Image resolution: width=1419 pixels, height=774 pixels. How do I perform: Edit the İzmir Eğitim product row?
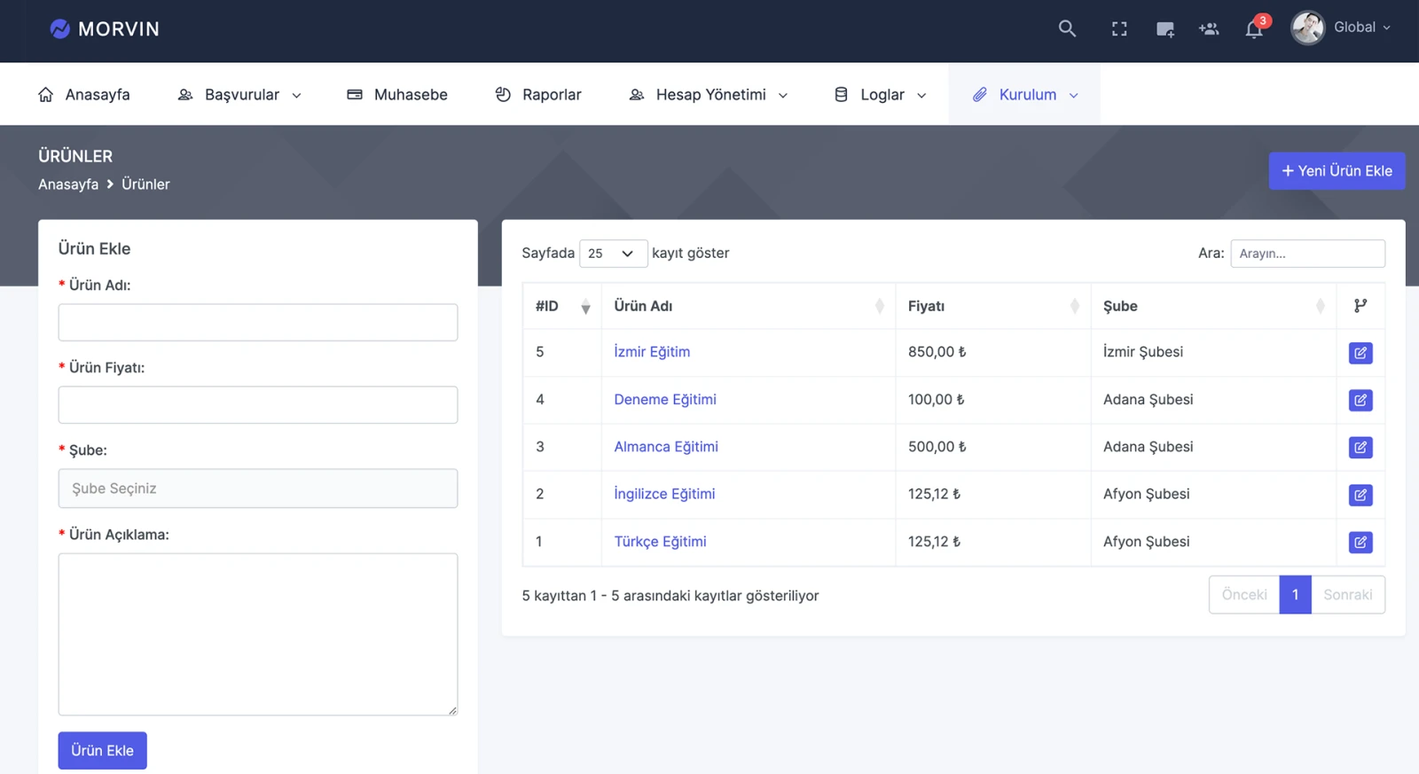click(1360, 353)
